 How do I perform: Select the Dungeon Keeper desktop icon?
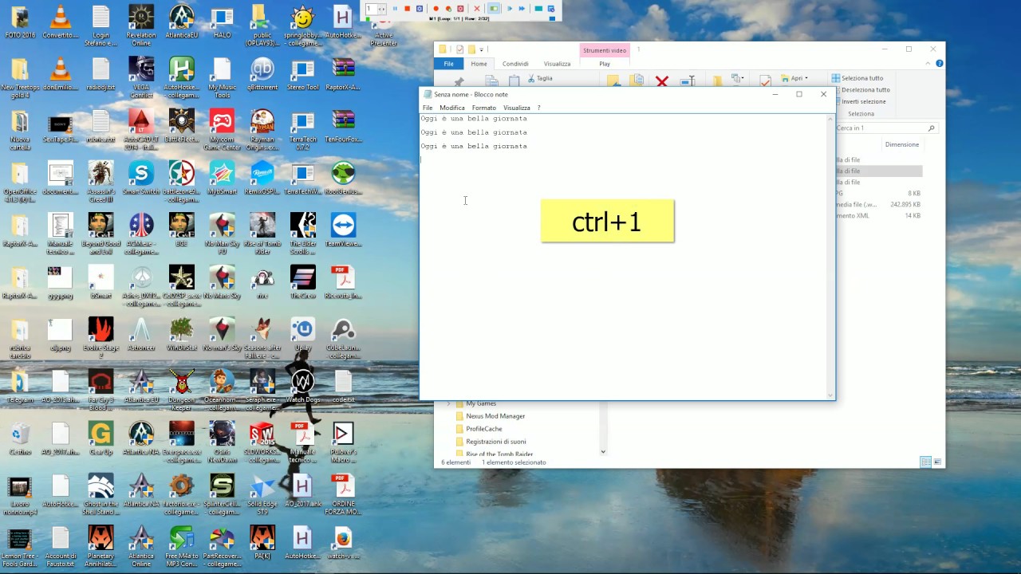(x=182, y=390)
